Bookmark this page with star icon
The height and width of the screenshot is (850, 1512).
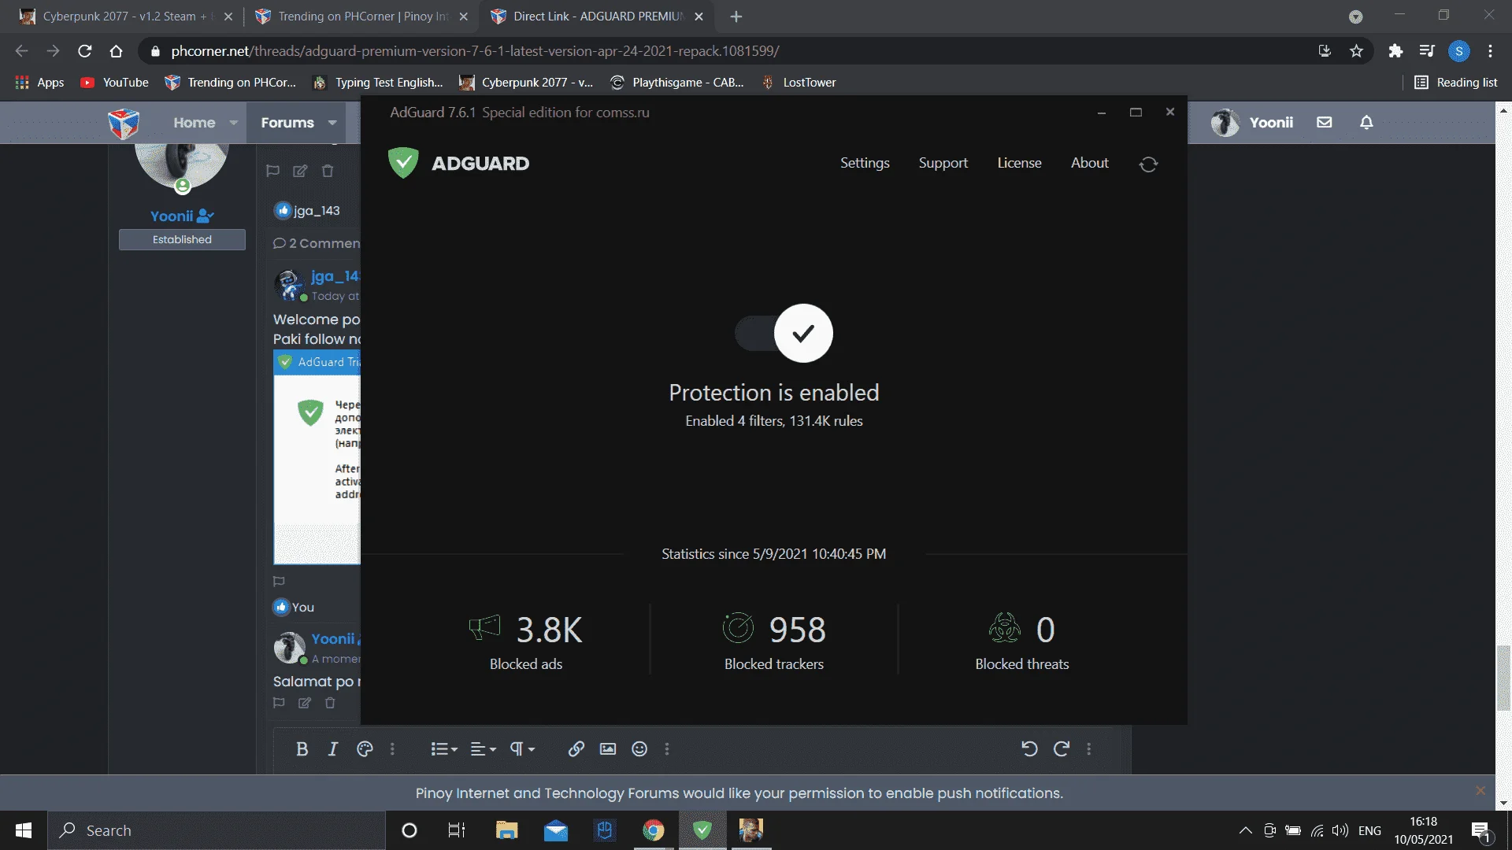[1356, 51]
